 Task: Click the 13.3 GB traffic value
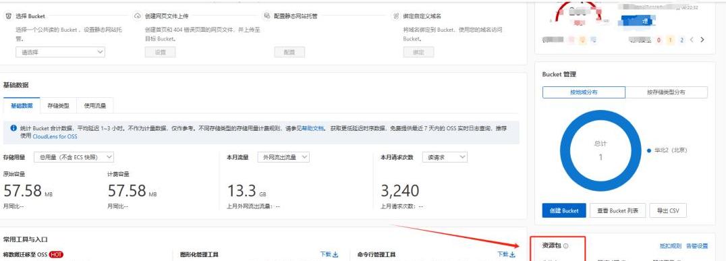tap(247, 190)
